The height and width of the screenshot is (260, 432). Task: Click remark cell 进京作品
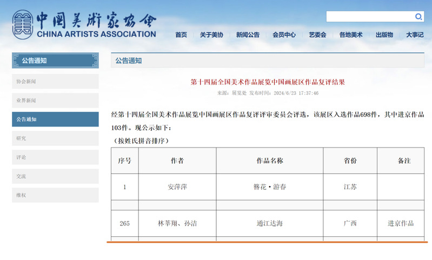coord(401,223)
